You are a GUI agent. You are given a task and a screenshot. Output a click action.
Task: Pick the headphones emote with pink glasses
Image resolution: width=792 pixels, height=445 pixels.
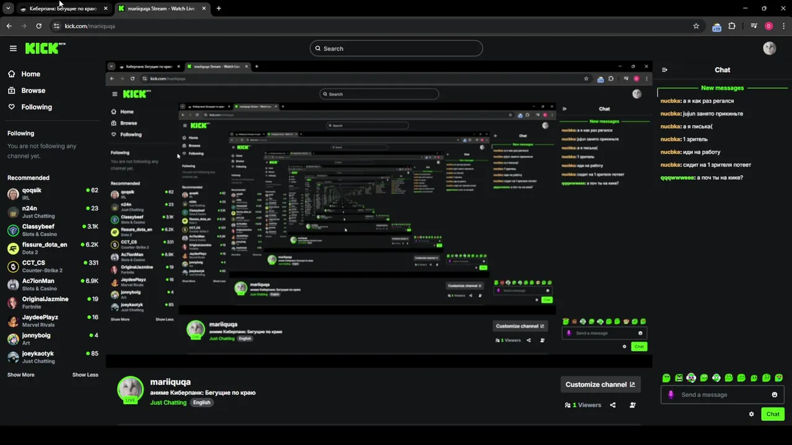point(691,378)
